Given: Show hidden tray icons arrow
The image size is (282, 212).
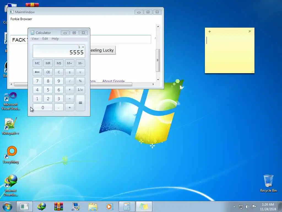Looking at the screenshot, I should point(234,207).
